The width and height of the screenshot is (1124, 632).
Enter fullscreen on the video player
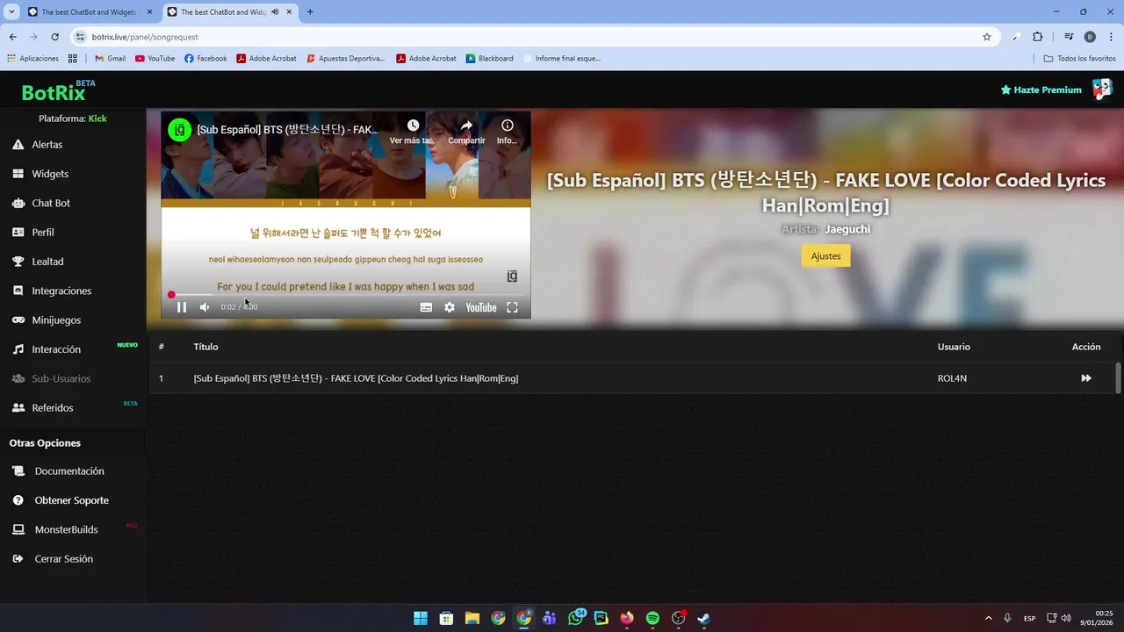pyautogui.click(x=512, y=307)
